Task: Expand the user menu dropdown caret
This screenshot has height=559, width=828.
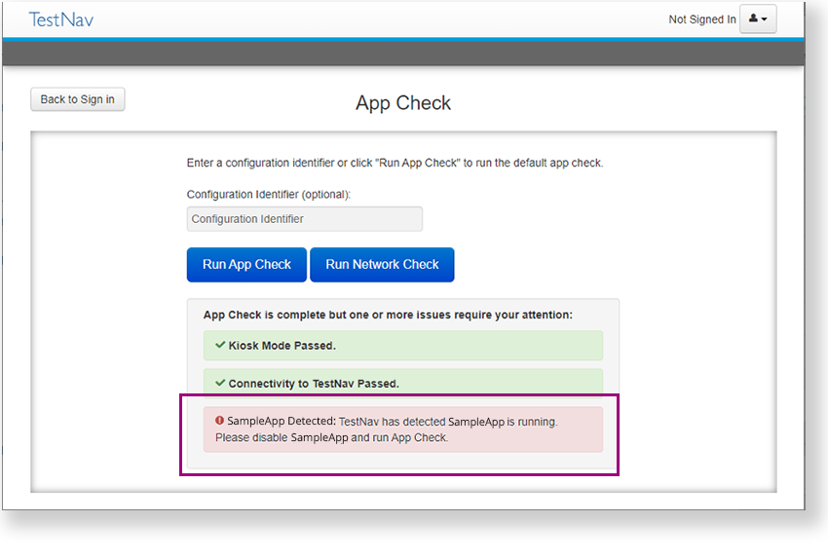Action: 765,20
